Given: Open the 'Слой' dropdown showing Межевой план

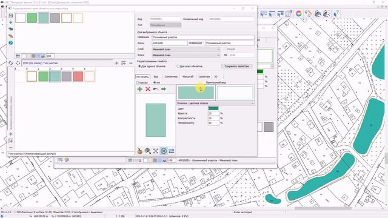Looking at the screenshot, I should pyautogui.click(x=186, y=49).
